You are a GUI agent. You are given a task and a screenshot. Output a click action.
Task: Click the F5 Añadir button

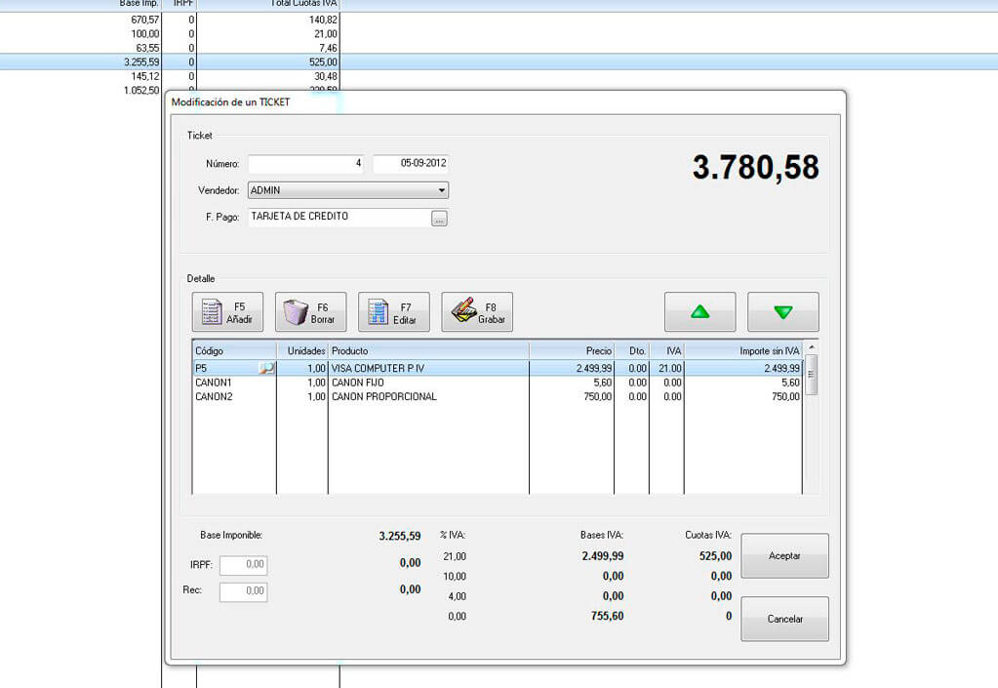227,312
